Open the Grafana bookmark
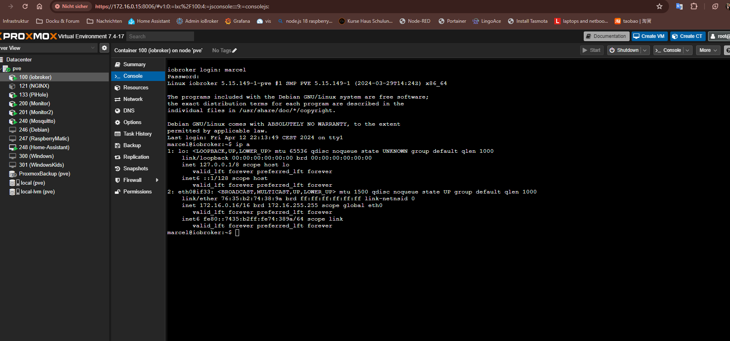This screenshot has width=730, height=341. [x=237, y=21]
